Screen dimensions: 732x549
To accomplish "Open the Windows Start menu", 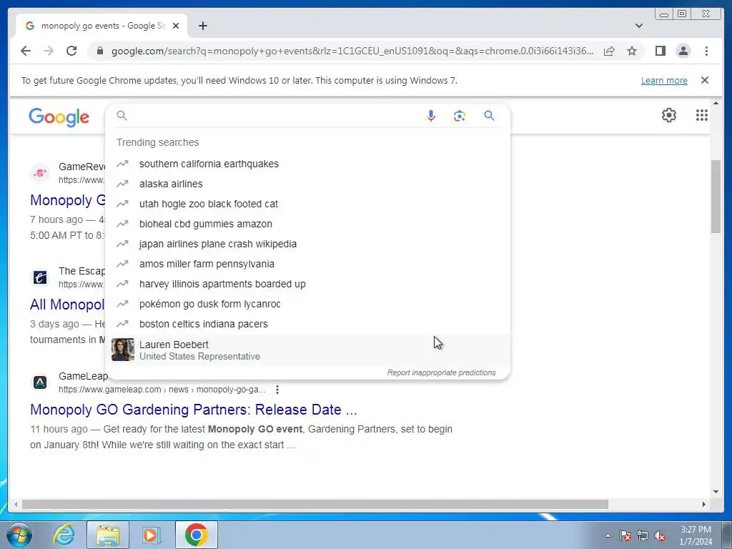I will 19,535.
